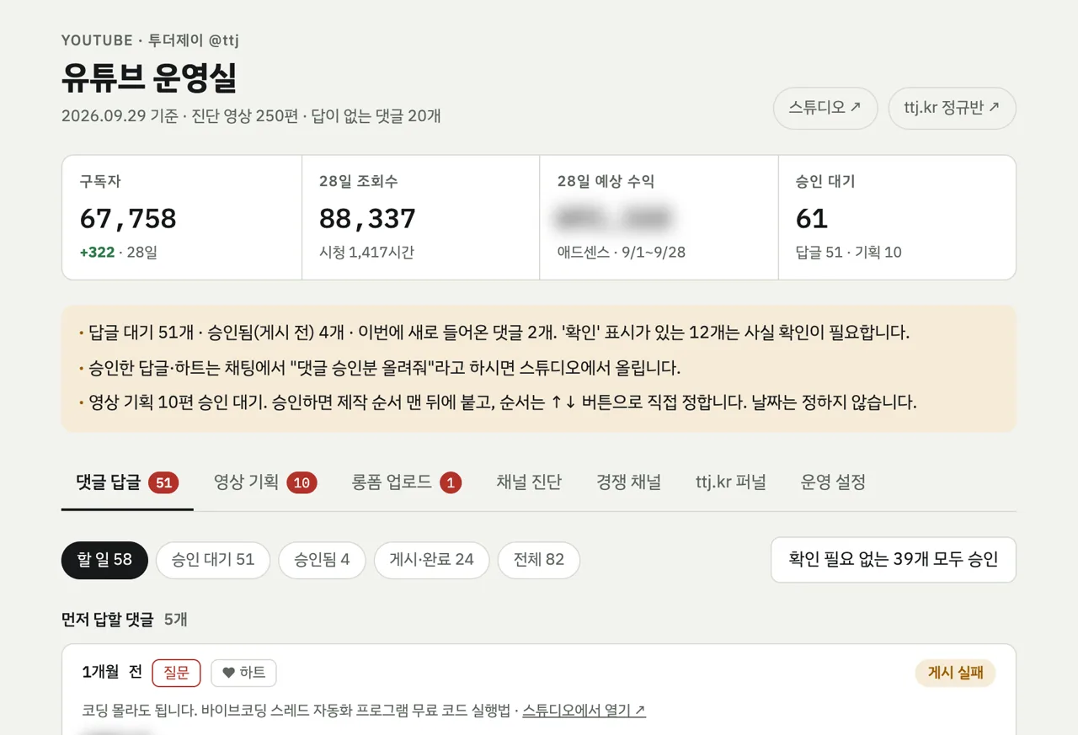Screen dimensions: 1078x735
Task: Switch to the 영상 기획 tab
Action: click(x=265, y=482)
